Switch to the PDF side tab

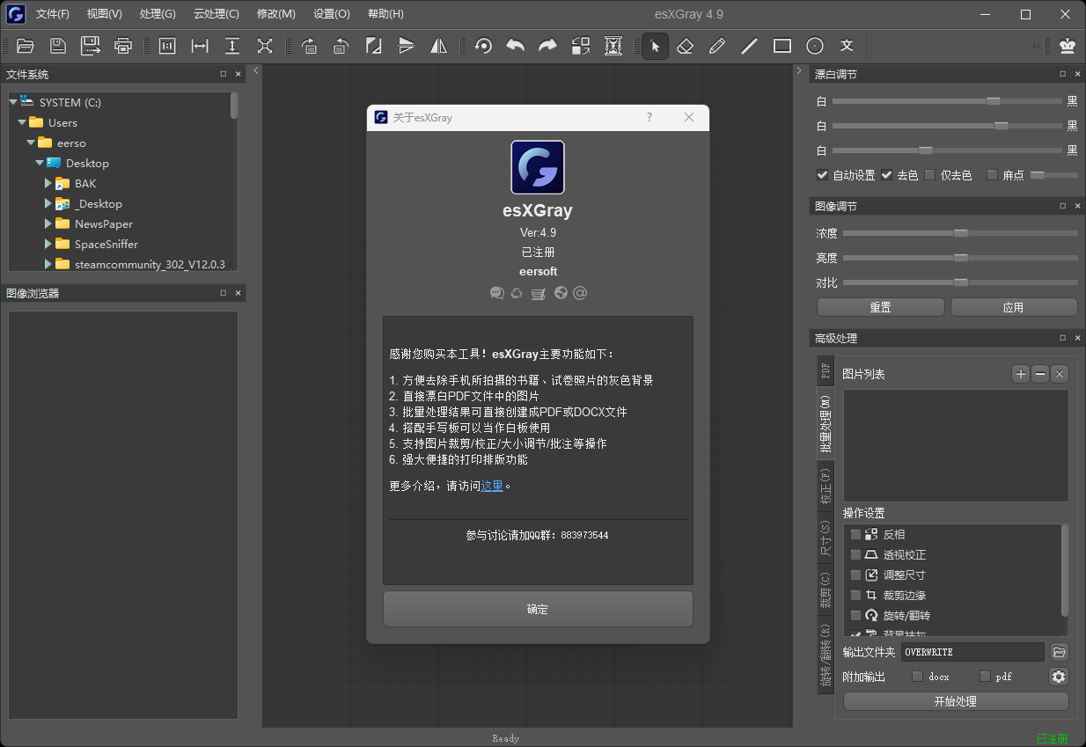(826, 370)
